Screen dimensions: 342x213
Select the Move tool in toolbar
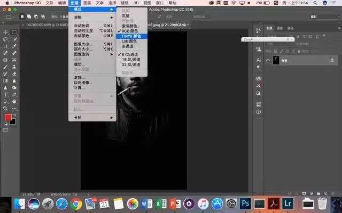tap(6, 32)
